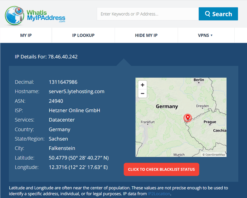
Task: Zoom in the map with plus button
Action: 142,85
